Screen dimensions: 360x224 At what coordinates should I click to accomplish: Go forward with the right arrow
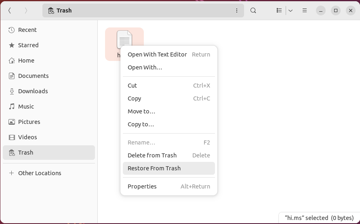point(26,10)
